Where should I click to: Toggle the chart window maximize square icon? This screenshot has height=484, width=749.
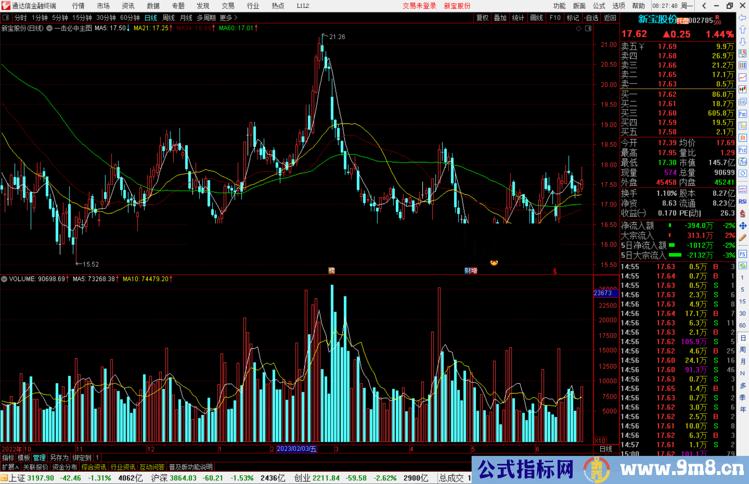click(x=588, y=28)
